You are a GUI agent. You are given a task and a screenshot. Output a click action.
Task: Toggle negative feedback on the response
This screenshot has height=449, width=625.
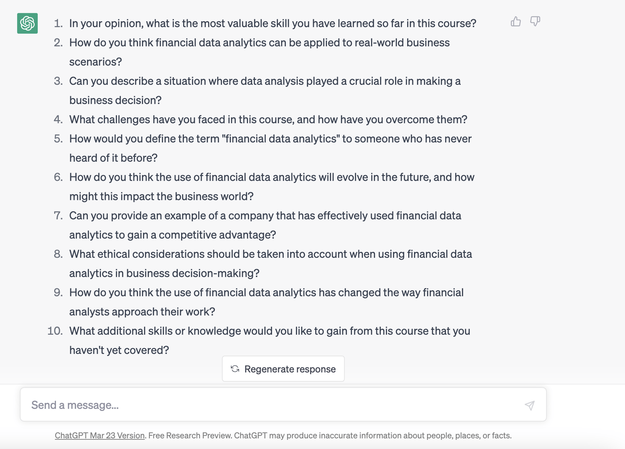pos(535,22)
